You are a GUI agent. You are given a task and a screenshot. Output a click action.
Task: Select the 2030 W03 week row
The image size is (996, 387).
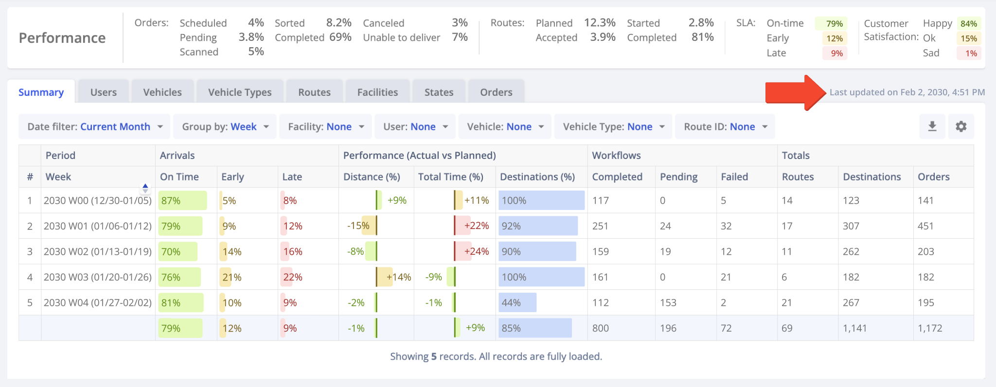coord(98,277)
